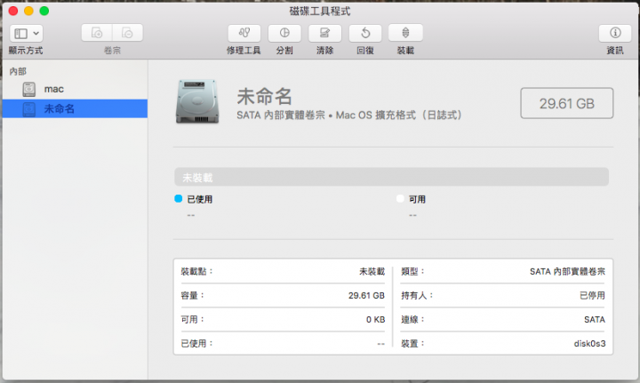Viewport: 640px width, 383px height.
Task: Click the large hard drive icon
Action: (197, 101)
